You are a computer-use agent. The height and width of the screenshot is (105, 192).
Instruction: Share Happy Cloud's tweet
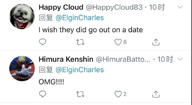156,42
